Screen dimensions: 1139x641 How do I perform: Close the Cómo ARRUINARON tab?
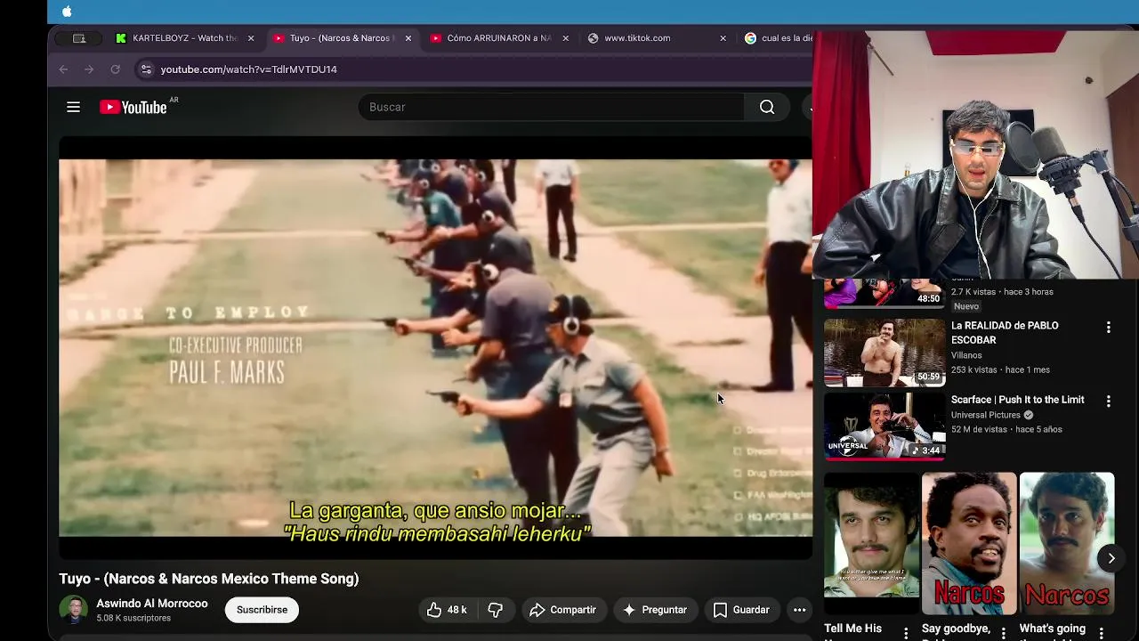pos(565,38)
